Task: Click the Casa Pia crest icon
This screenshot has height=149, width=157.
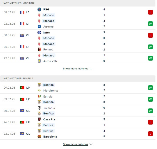Action: coord(39,119)
